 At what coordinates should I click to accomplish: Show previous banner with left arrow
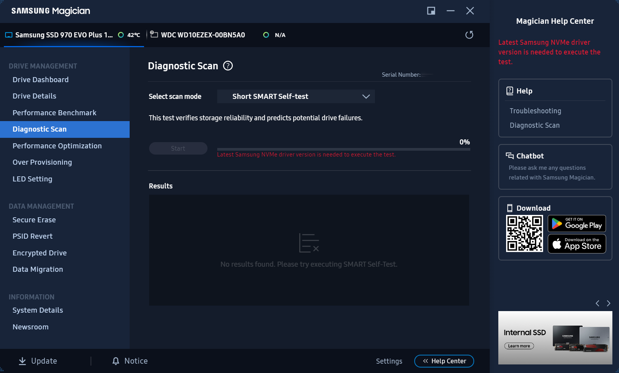[x=597, y=303]
